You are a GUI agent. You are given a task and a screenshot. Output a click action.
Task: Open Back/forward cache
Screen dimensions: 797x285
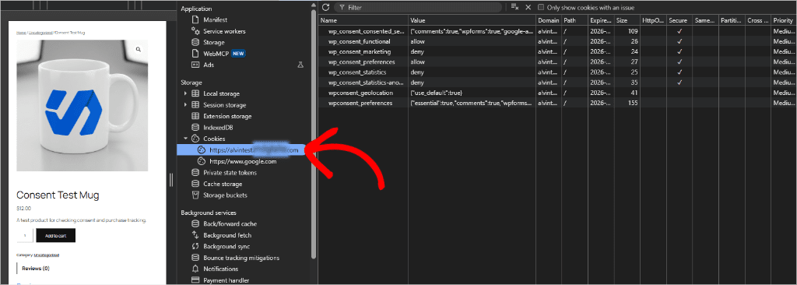pyautogui.click(x=230, y=224)
